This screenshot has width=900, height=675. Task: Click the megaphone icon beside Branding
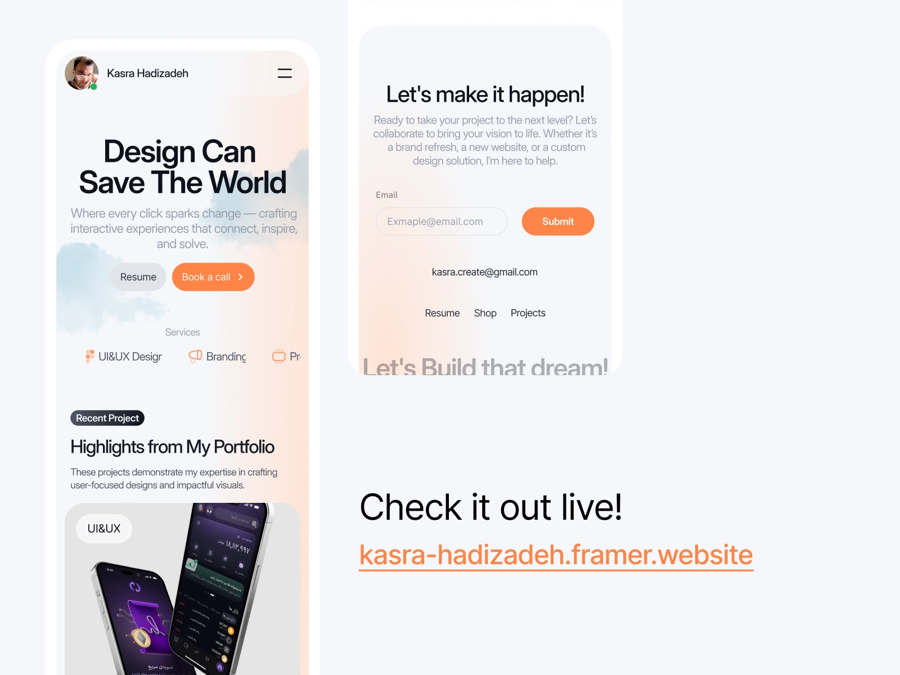click(195, 356)
